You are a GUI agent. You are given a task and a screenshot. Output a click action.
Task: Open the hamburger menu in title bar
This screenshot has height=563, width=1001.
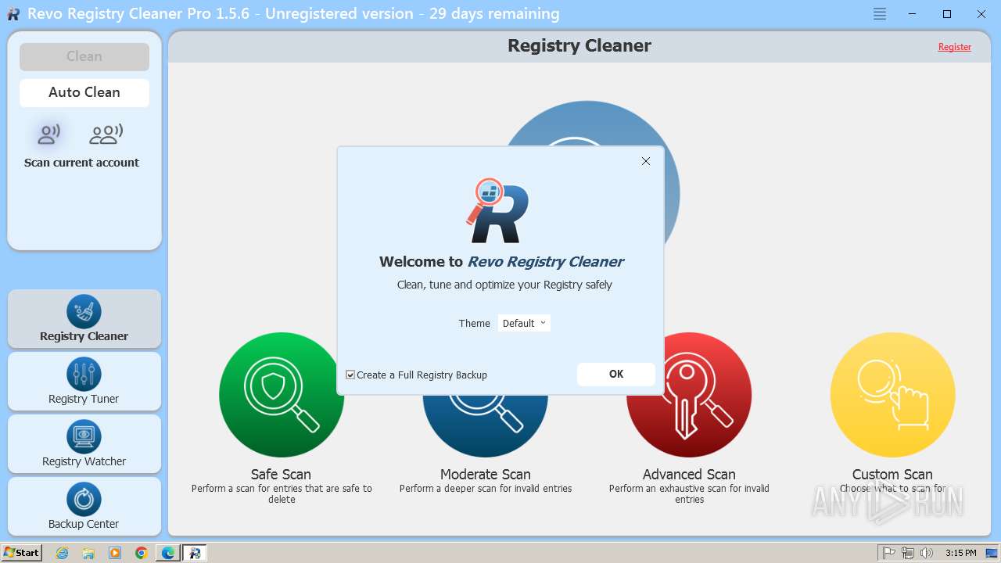[880, 14]
